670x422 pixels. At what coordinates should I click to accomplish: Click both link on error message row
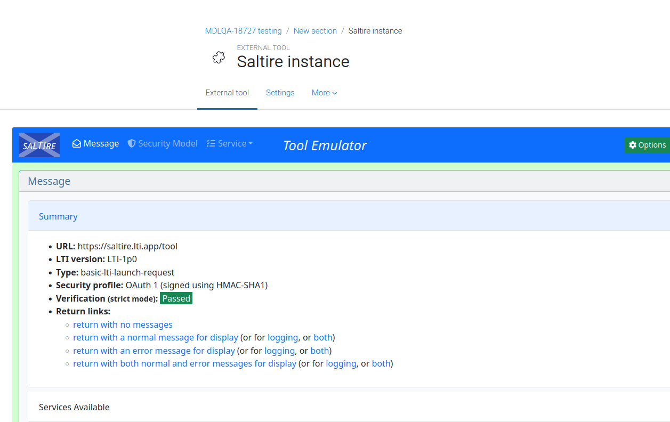point(320,351)
